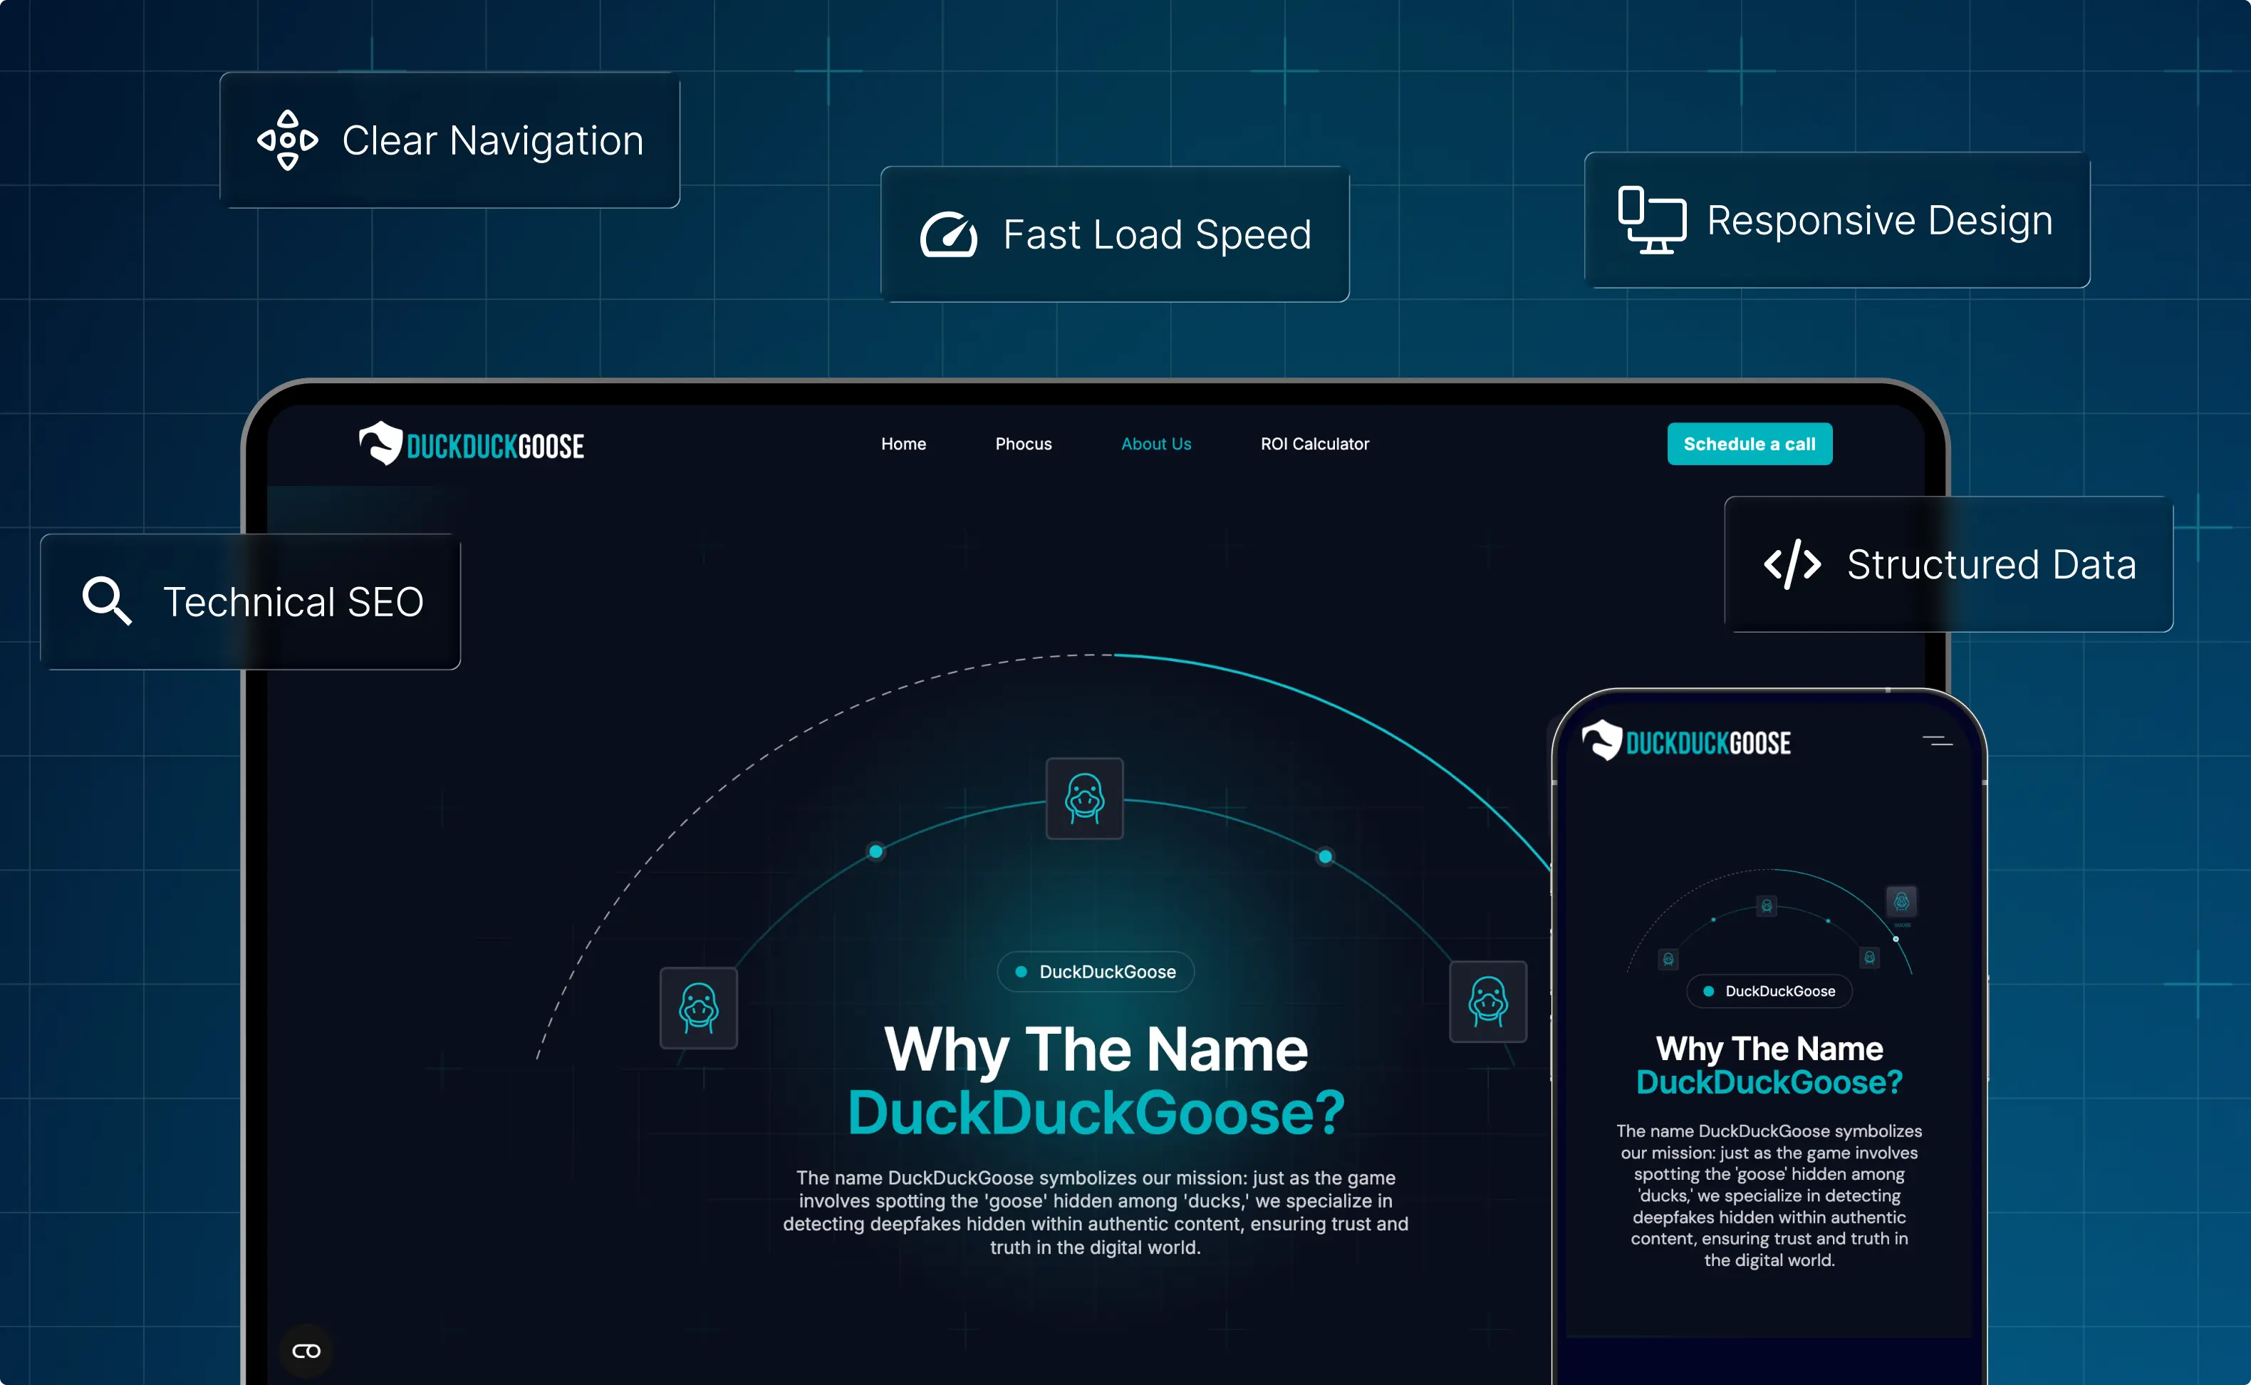Click the round link icon button bottom-left

306,1351
